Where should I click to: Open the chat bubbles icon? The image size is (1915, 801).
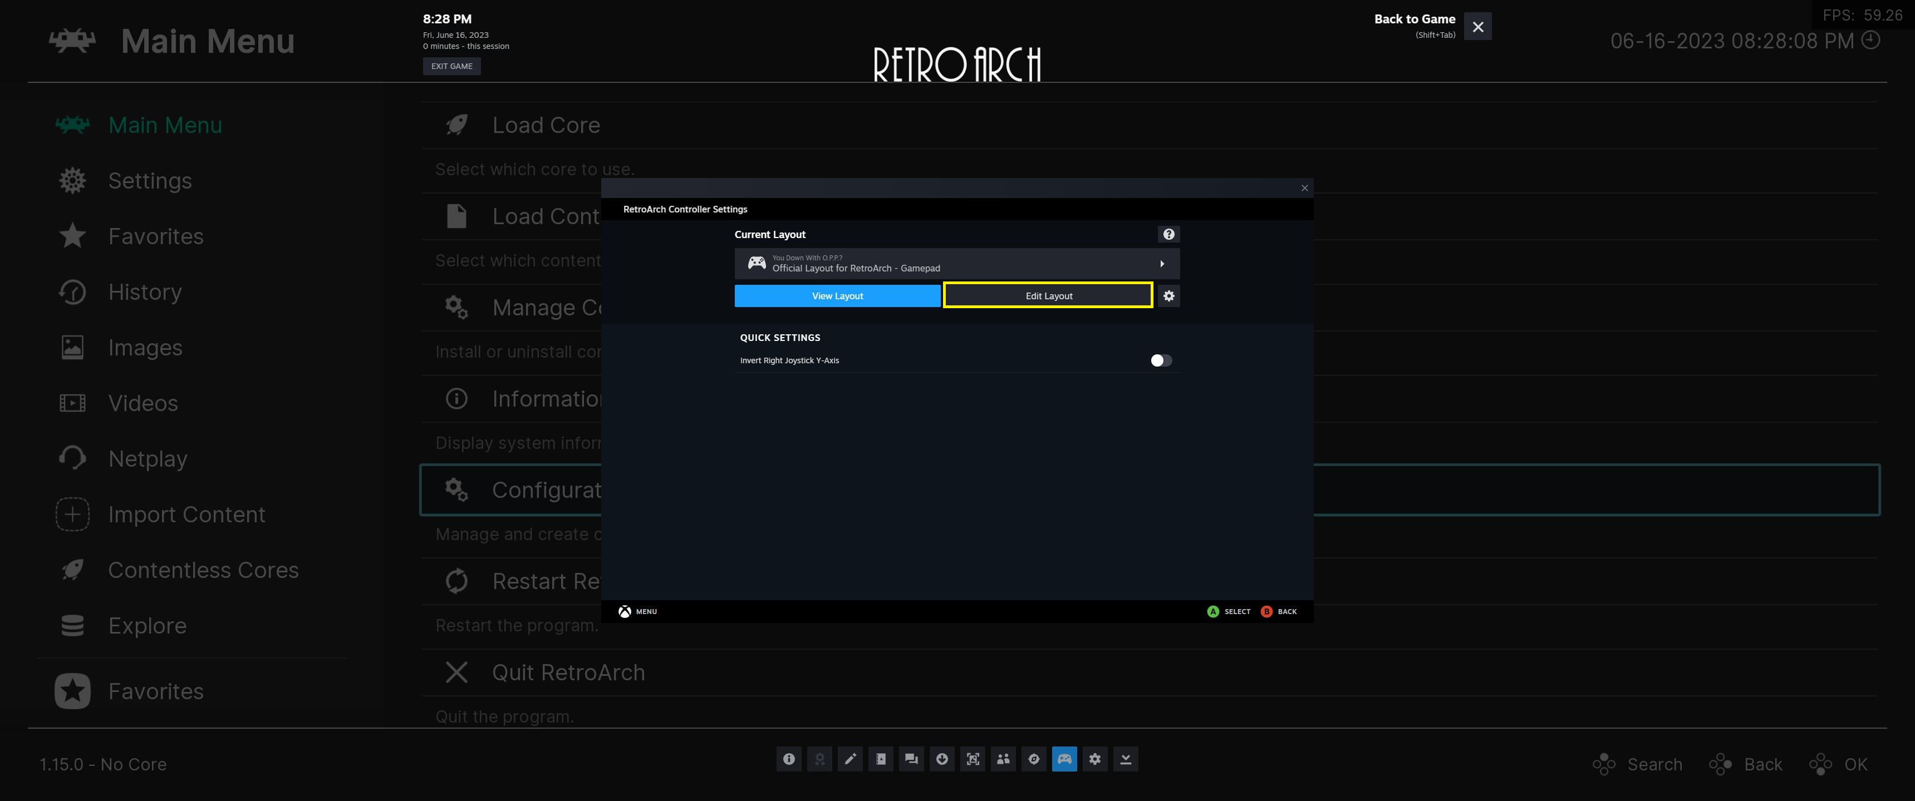click(x=911, y=759)
